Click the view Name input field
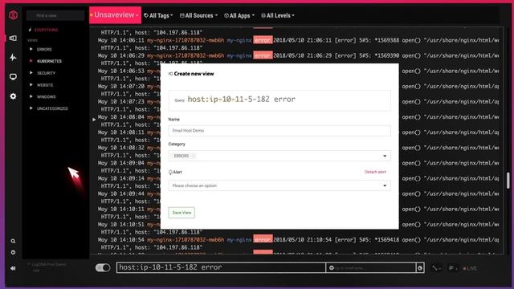The width and height of the screenshot is (514, 289). [x=279, y=130]
